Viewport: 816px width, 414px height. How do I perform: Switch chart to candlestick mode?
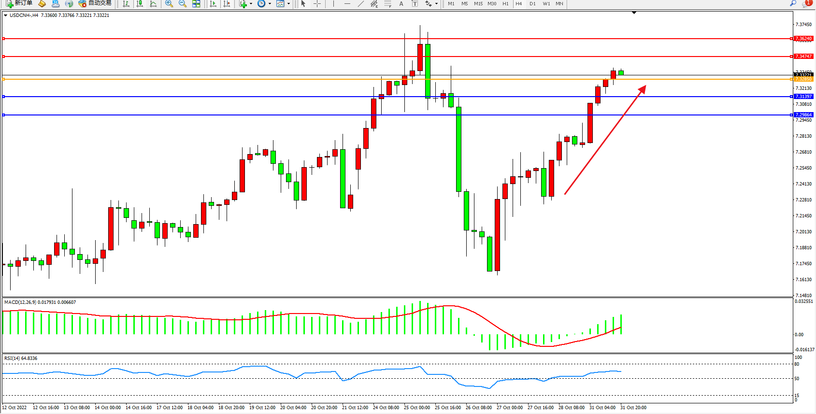tap(140, 3)
